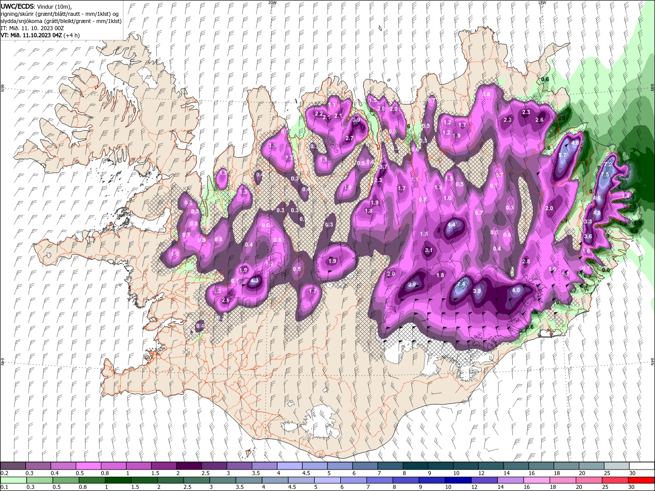Click the 'VT: Mið. 11.10.2023 04Z' valid time
Image resolution: width=655 pixels, height=491 pixels.
[x=32, y=35]
